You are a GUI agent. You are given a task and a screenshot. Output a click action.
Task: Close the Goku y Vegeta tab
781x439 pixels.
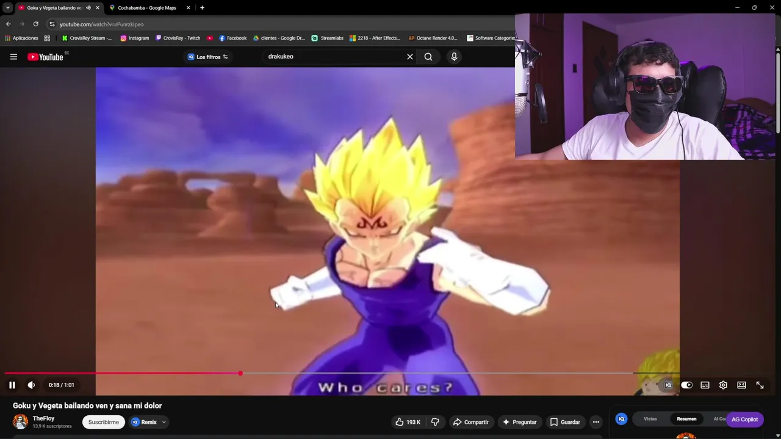pos(97,8)
